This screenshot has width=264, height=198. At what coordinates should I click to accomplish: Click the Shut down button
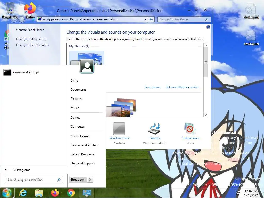coord(78,180)
